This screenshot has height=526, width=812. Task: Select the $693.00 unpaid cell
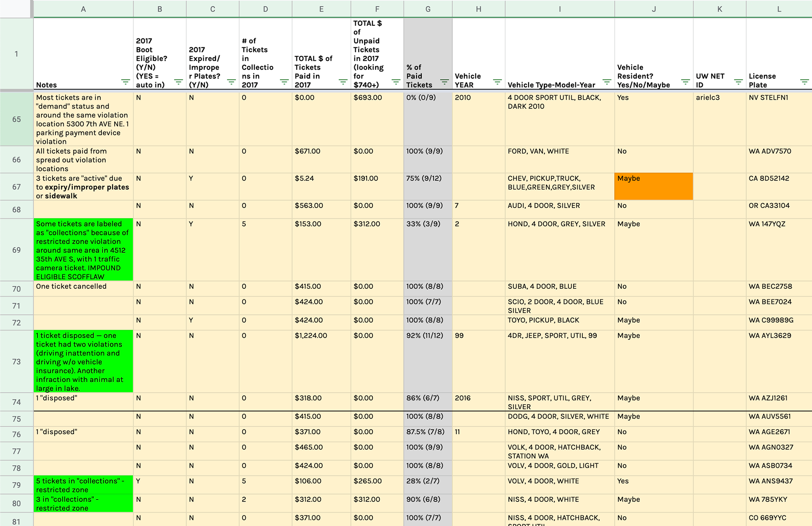[x=377, y=119]
